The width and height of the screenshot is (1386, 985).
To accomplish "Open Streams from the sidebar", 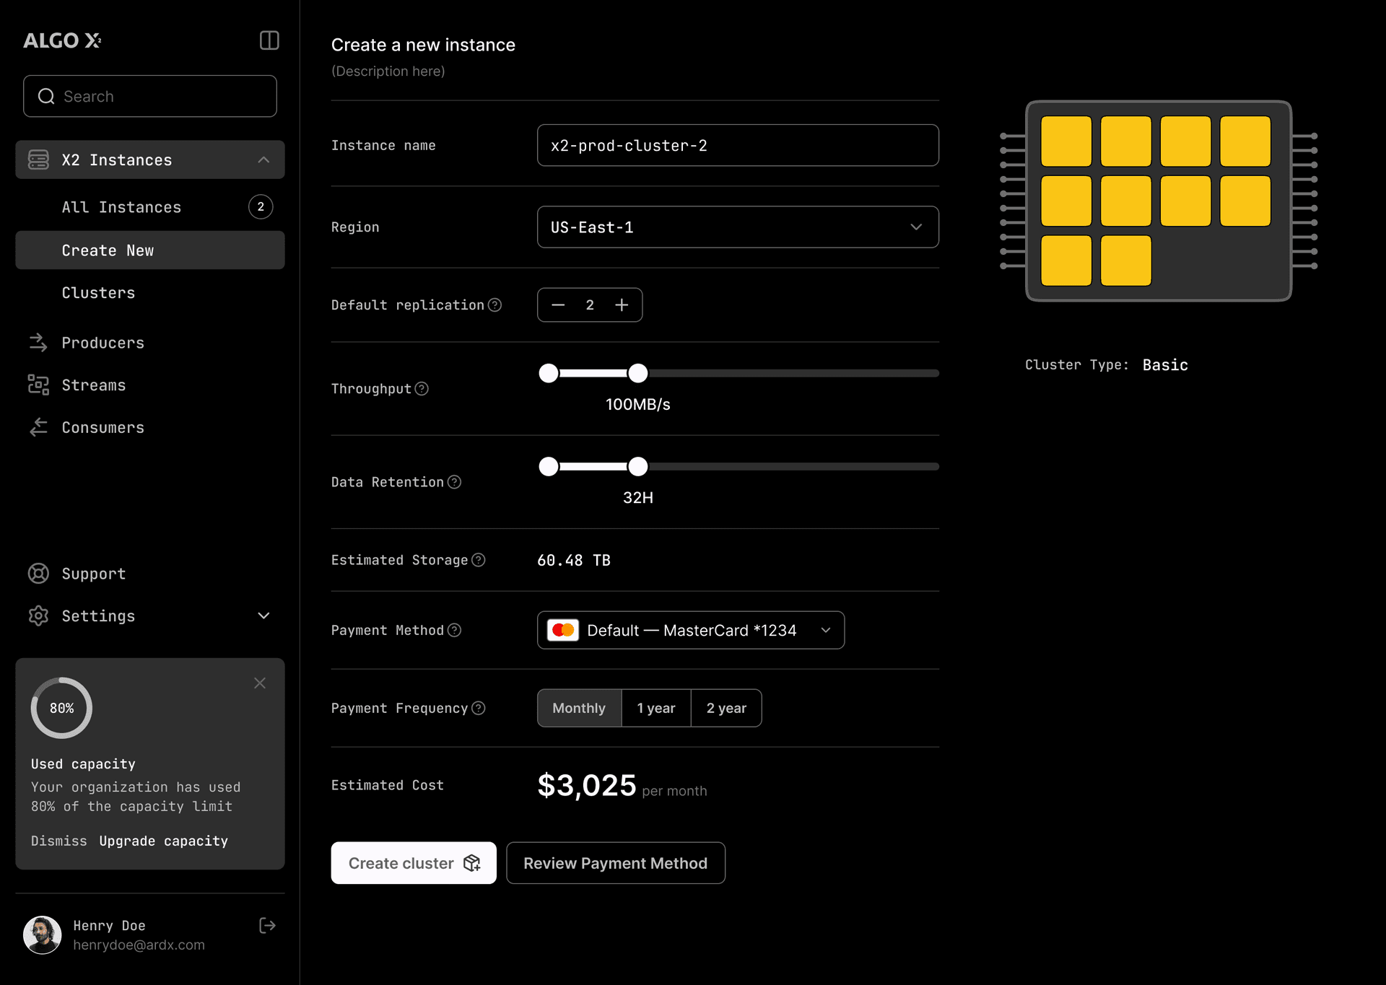I will [94, 385].
